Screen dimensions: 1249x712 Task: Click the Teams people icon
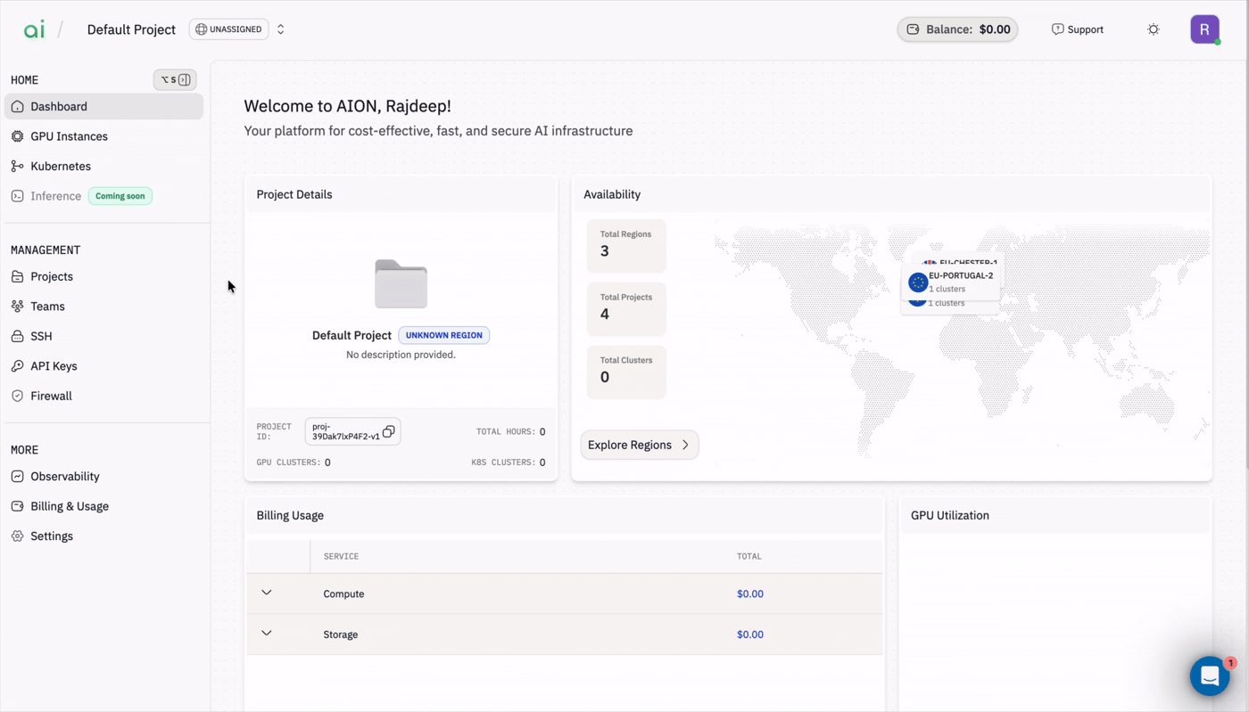pyautogui.click(x=17, y=307)
